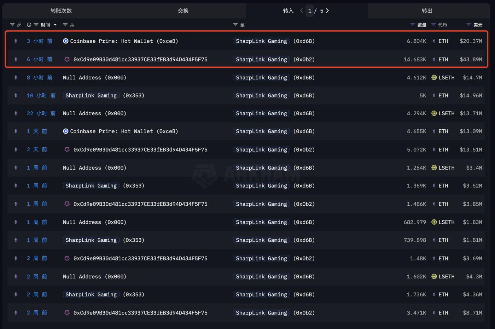Click the Ethereum chain icon on the first row
The width and height of the screenshot is (495, 329).
pyautogui.click(x=16, y=41)
